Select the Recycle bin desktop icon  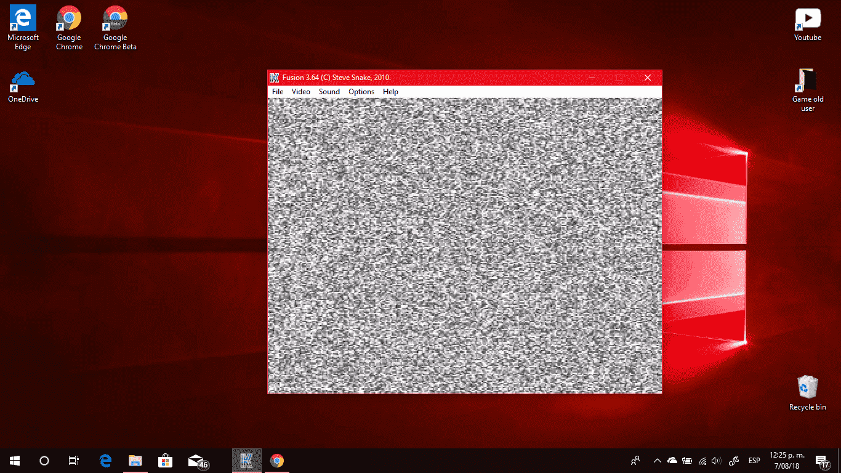807,393
